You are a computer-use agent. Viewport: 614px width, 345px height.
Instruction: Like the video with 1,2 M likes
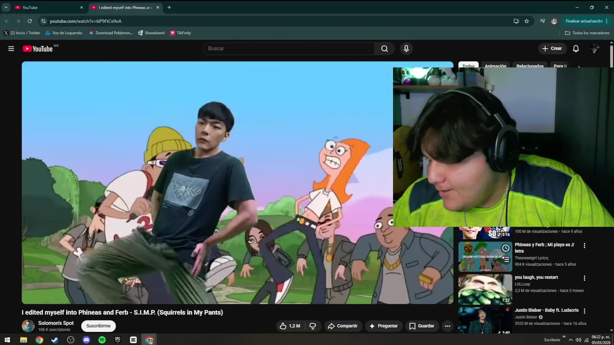pos(290,326)
